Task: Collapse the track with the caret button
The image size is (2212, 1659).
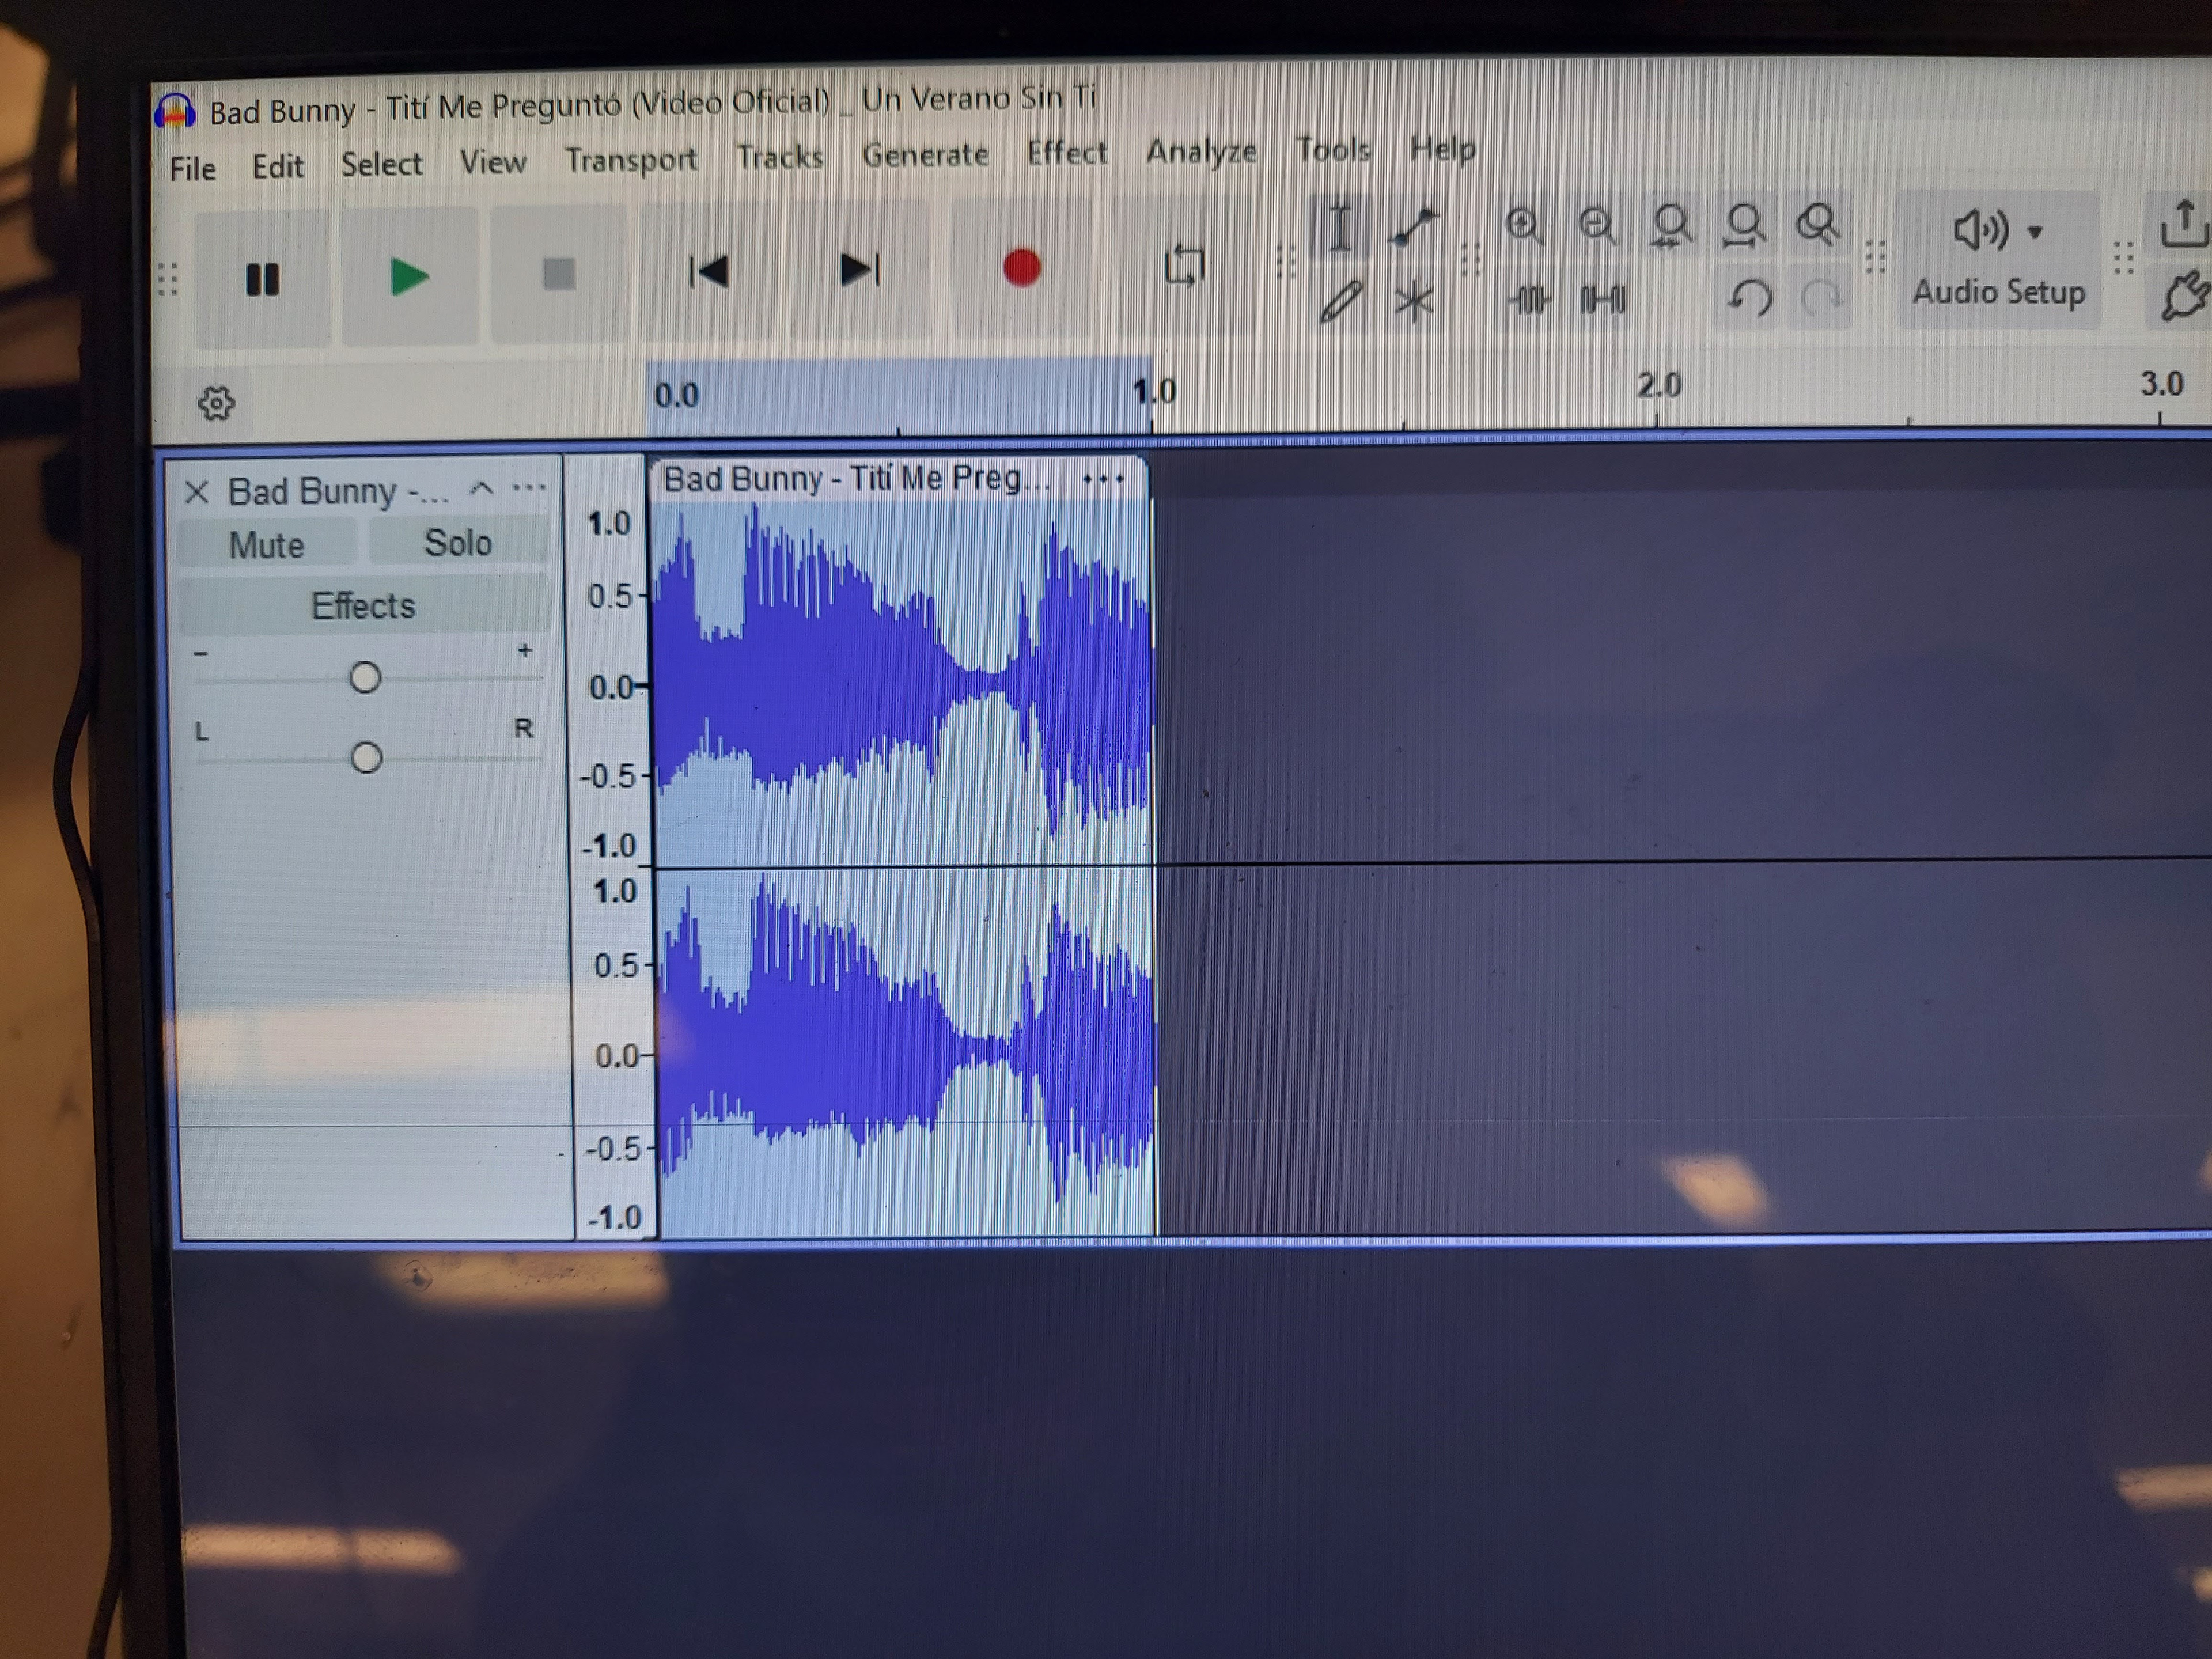Action: point(482,489)
